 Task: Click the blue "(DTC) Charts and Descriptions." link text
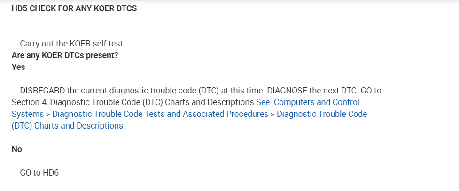[68, 126]
